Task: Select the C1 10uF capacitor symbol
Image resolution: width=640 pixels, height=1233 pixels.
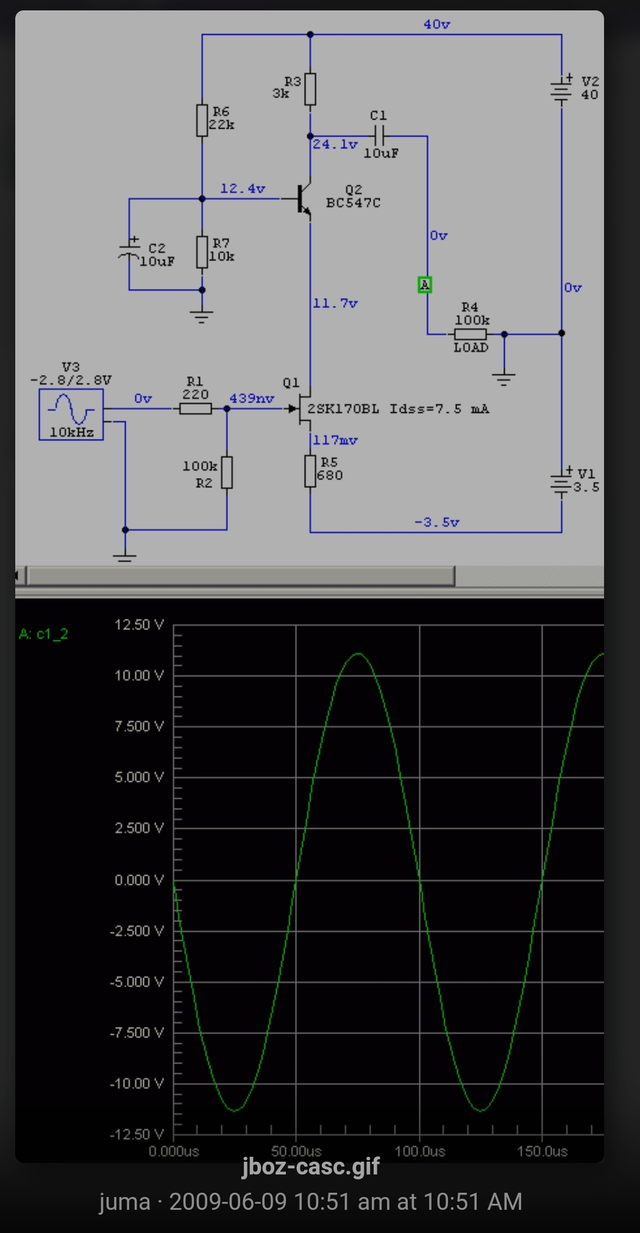Action: 378,135
